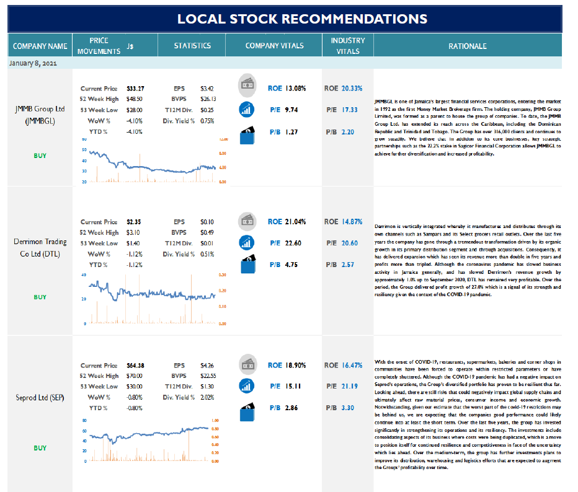Click industry P/B value 3.30

click(x=348, y=408)
